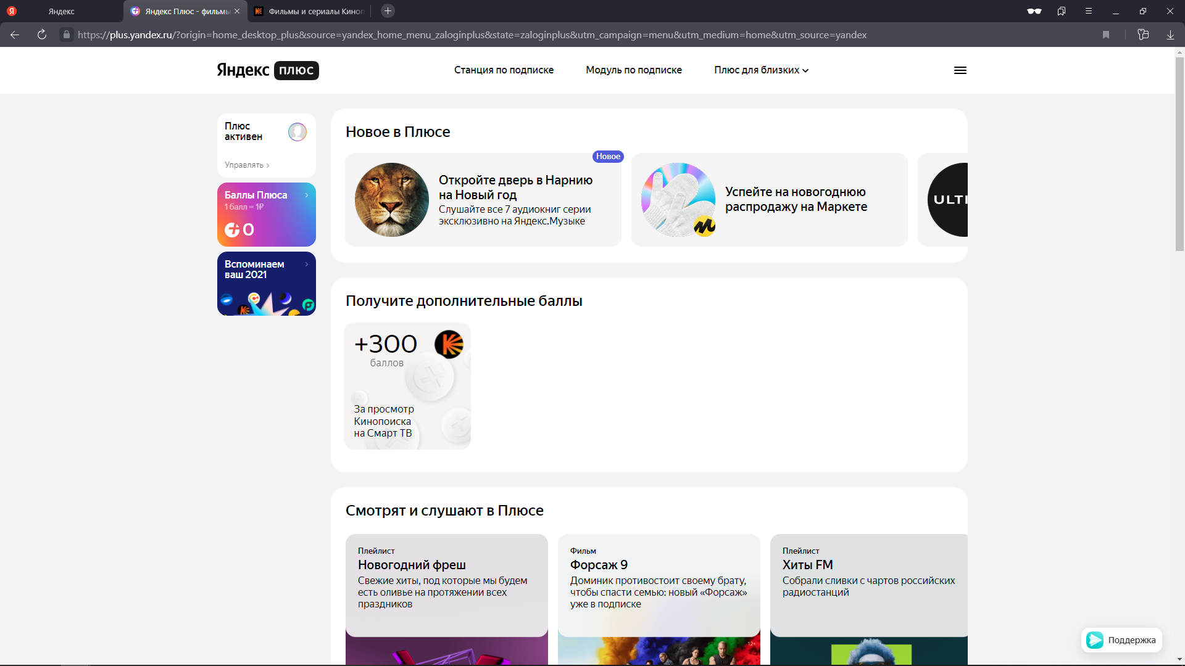1185x666 pixels.
Task: Click the Kinopoisk tab favicon
Action: point(259,11)
